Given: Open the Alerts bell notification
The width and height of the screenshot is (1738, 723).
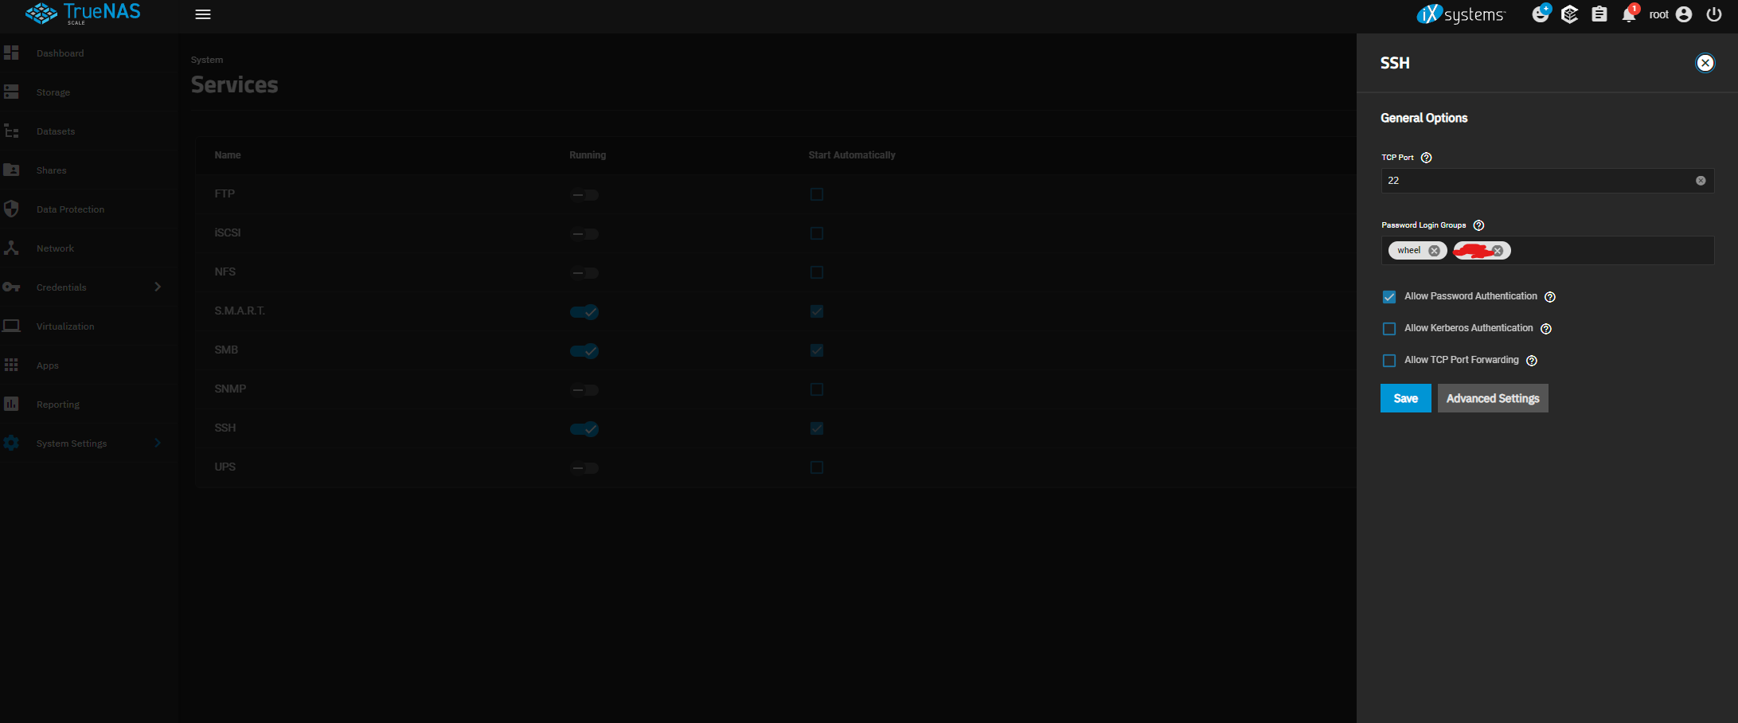Looking at the screenshot, I should [1629, 14].
